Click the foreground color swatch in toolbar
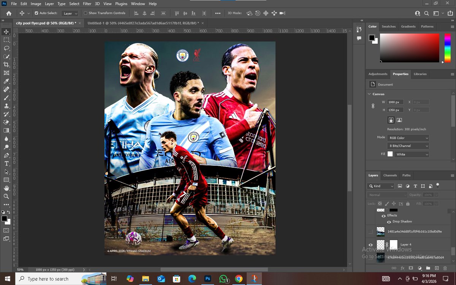 [x=4, y=218]
